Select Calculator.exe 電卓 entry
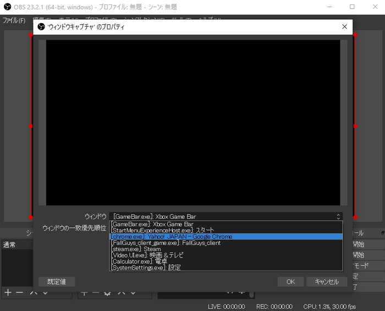The height and width of the screenshot is (311, 385). click(226, 261)
